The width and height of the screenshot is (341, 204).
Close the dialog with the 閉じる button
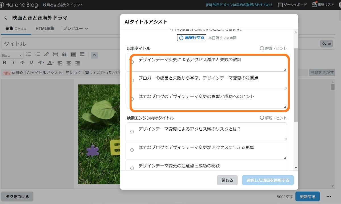point(227,180)
